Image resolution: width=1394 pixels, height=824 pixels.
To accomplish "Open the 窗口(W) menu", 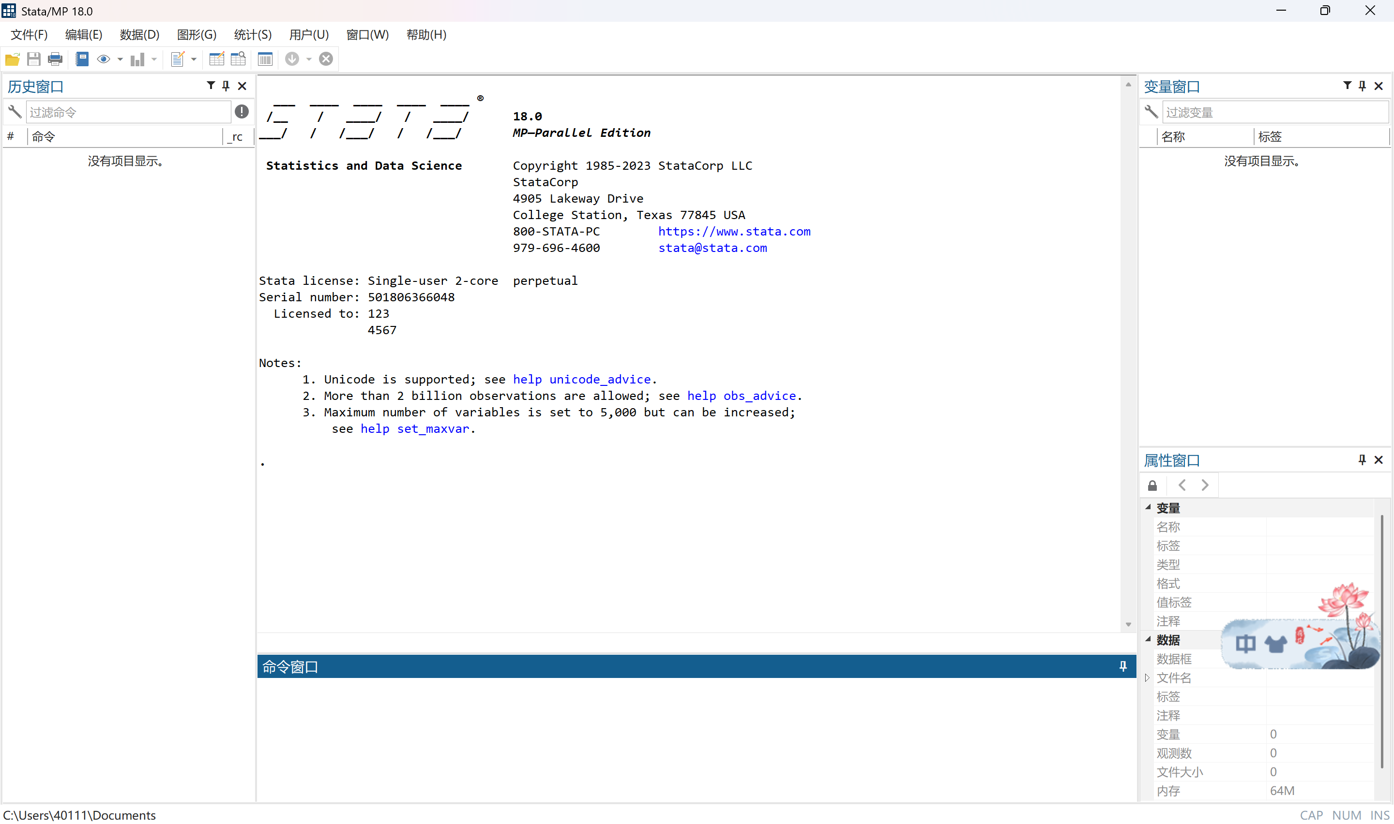I will click(367, 34).
